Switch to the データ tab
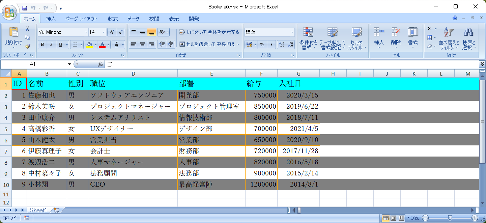486x223 pixels. pos(133,19)
